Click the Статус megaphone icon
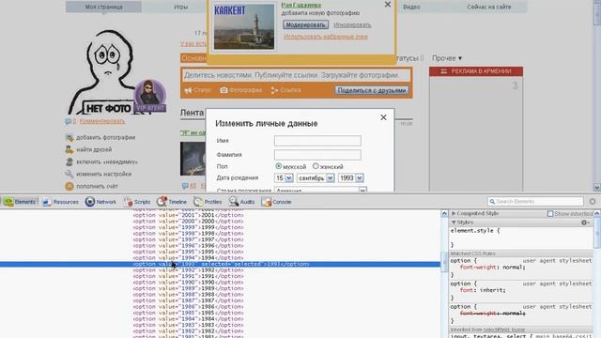This screenshot has width=601, height=338. pos(188,90)
